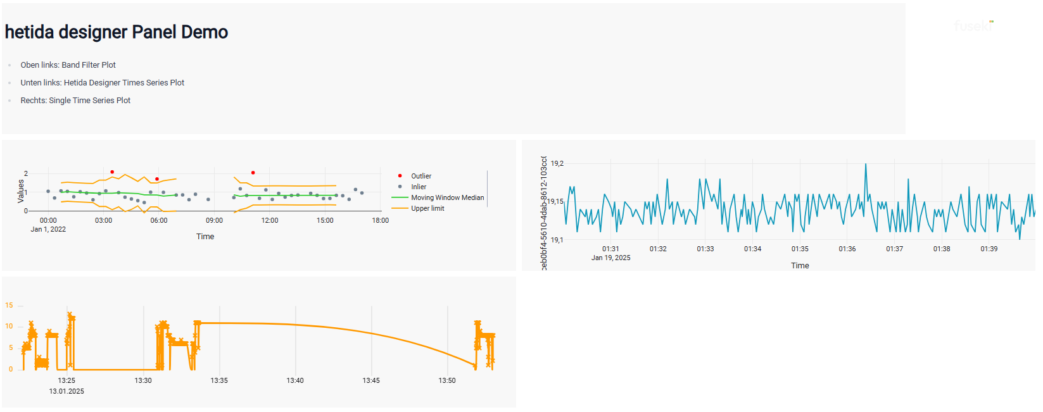Click the 13.01.2025 date label
Image resolution: width=1043 pixels, height=412 pixels.
pos(66,392)
